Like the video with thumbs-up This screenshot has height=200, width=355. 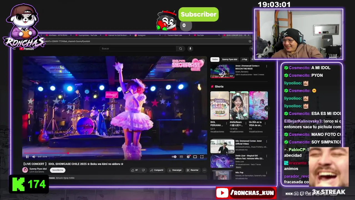coord(134,170)
